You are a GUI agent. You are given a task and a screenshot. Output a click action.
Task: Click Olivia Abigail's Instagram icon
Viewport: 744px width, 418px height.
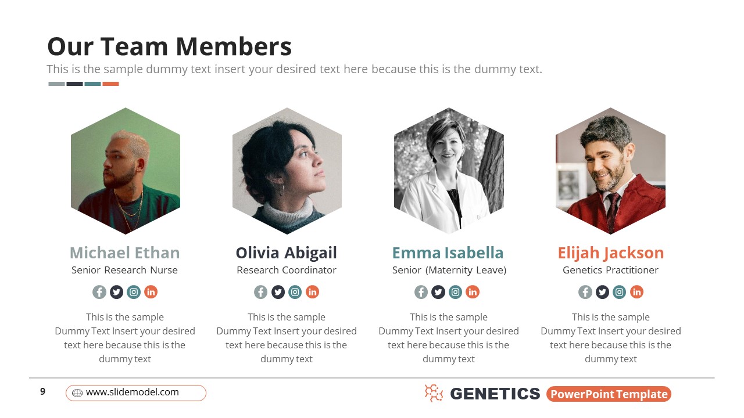pyautogui.click(x=295, y=292)
